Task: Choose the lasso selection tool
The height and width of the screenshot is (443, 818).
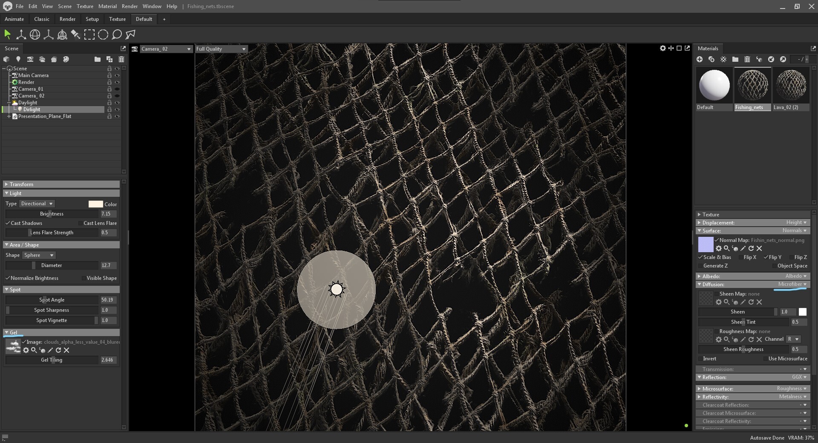Action: [x=117, y=35]
